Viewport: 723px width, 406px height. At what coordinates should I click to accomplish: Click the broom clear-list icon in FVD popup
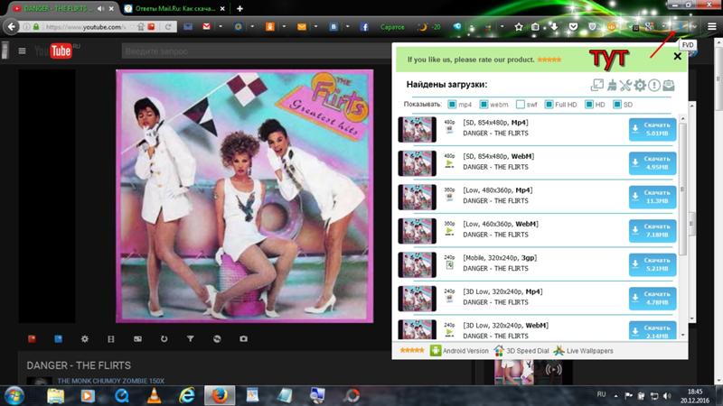tap(612, 85)
